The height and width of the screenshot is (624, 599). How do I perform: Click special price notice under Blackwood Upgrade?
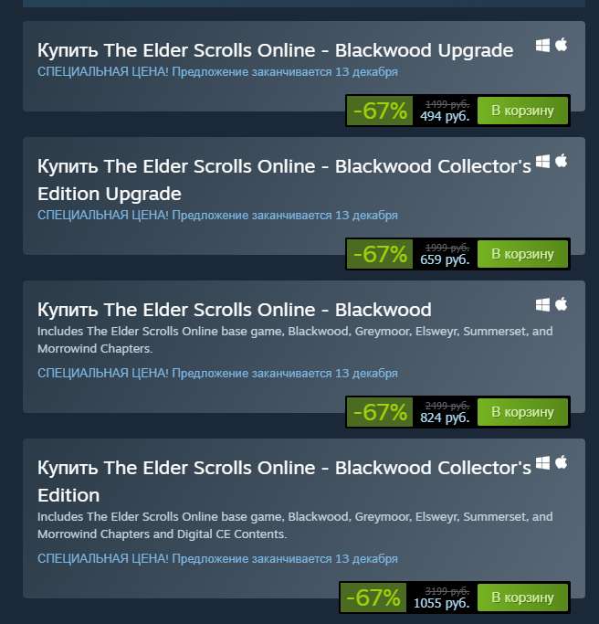click(217, 72)
